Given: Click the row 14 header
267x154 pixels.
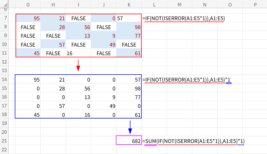Looking at the screenshot, I should [x=4, y=79].
